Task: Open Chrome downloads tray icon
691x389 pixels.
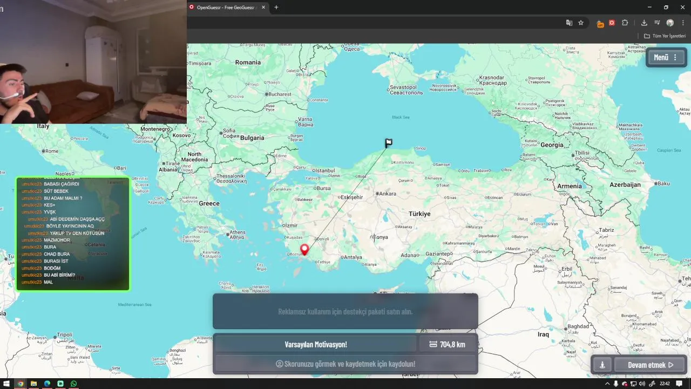Action: pos(644,23)
